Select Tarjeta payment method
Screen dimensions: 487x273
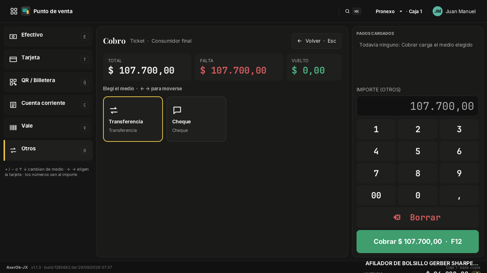48,59
